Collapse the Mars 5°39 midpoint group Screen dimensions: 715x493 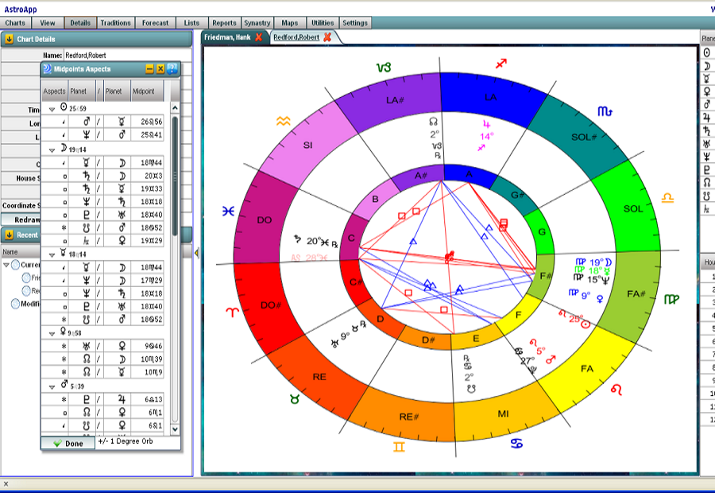click(52, 386)
